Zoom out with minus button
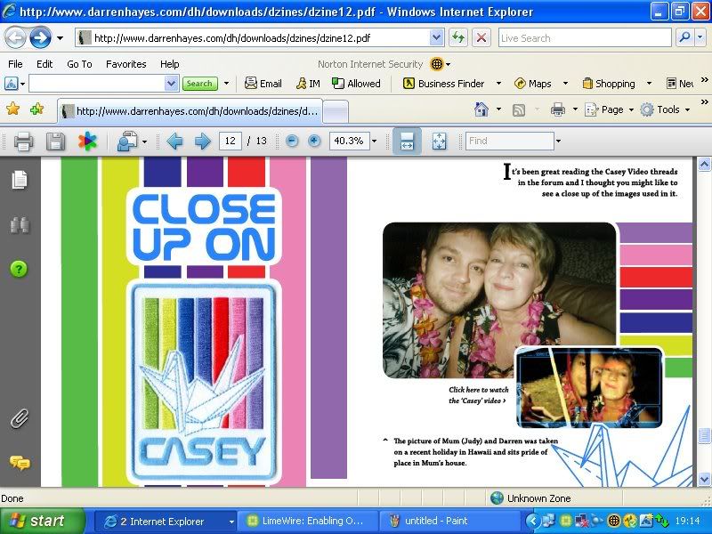Image resolution: width=712 pixels, height=534 pixels. point(292,142)
